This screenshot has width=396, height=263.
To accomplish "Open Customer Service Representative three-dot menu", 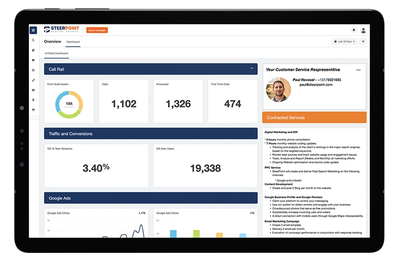I will pos(358,70).
